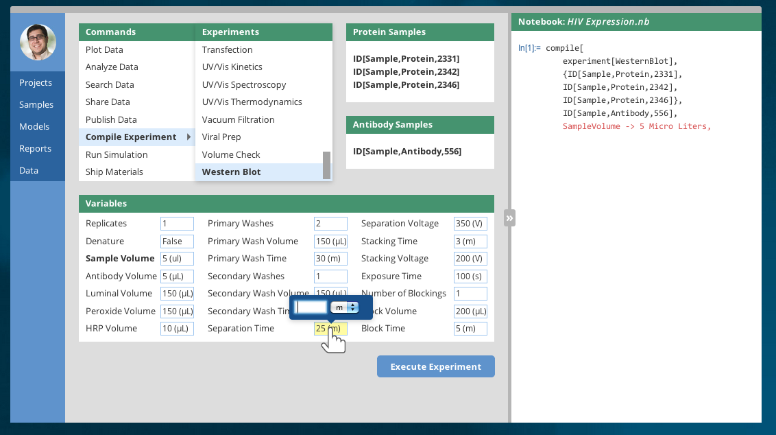This screenshot has height=435, width=776.
Task: Switch to the Samples sidebar section
Action: [36, 104]
